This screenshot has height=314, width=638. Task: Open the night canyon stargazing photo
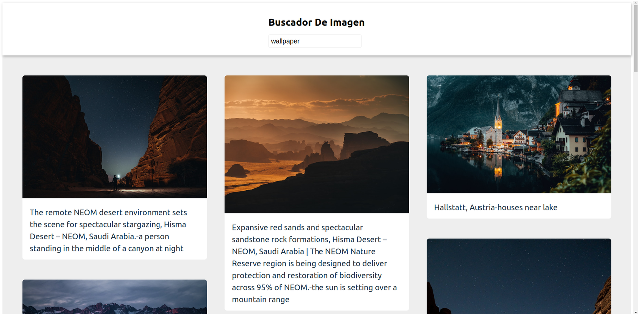point(115,137)
